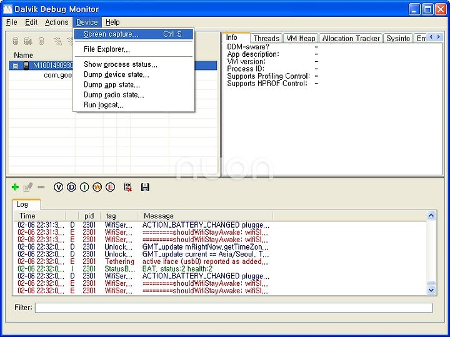Export the log using the floppy disk icon
The width and height of the screenshot is (450, 337).
click(x=145, y=187)
